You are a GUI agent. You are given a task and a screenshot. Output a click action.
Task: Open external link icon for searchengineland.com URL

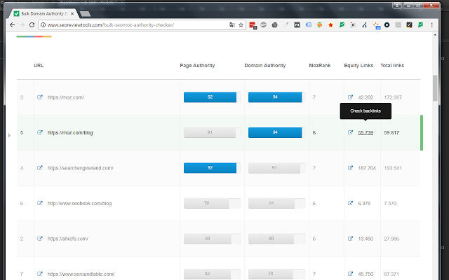[x=40, y=168]
